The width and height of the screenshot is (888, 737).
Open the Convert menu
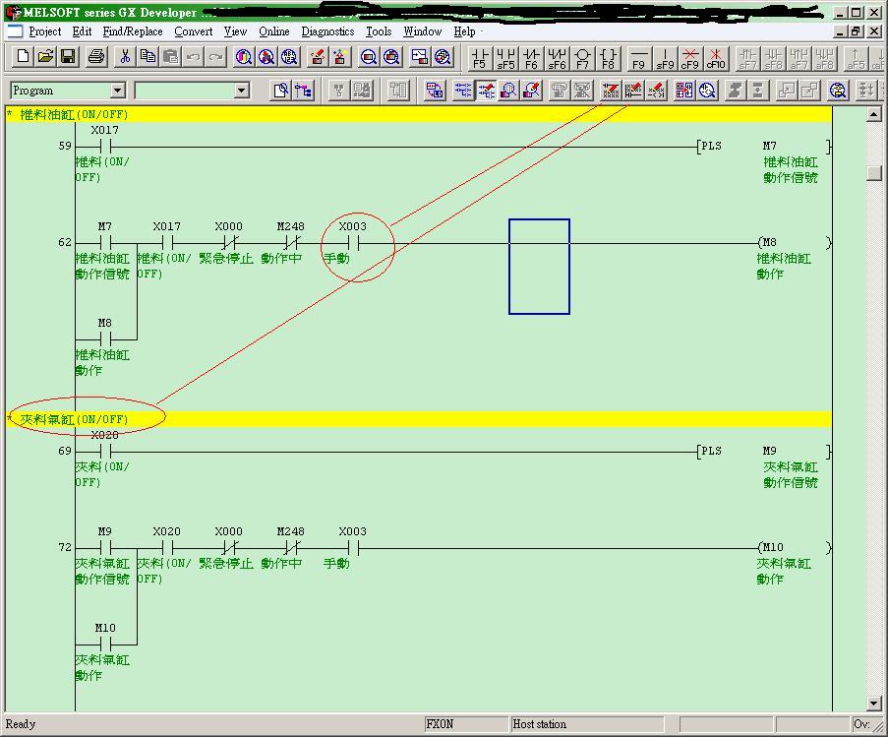[x=194, y=31]
